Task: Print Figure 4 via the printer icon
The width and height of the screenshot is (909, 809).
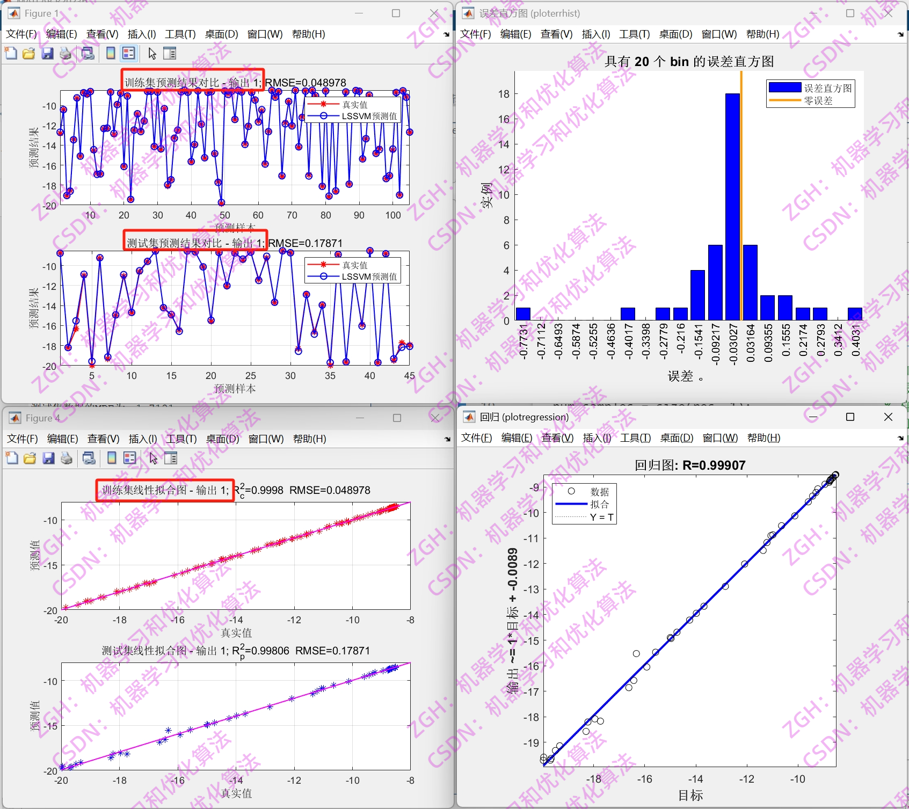Action: [x=66, y=458]
